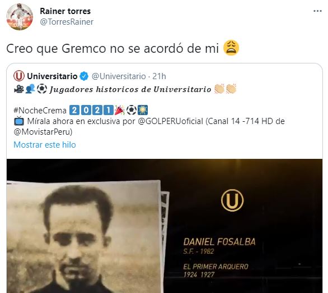Screen dimensions: 328x293
Task: Click the party popper emoji
Action: pyautogui.click(x=119, y=111)
